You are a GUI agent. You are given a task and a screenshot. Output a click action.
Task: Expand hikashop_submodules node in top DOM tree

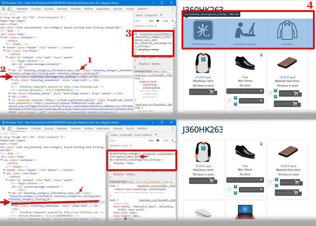coord(12,80)
